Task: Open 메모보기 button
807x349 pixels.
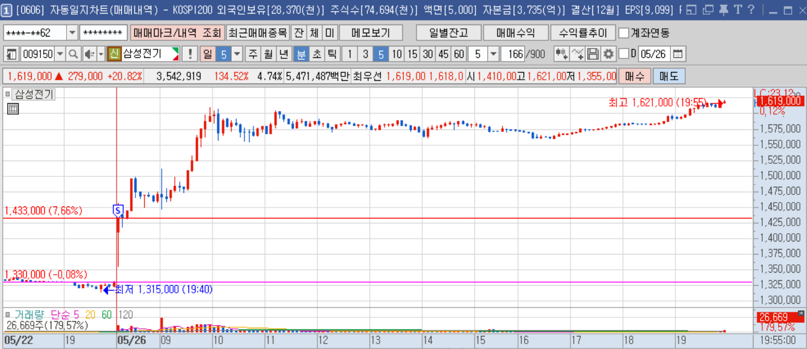Action: 371,33
